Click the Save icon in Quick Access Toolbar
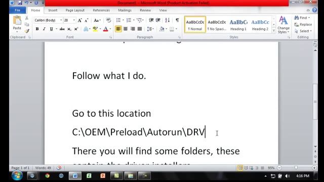Image resolution: width=324 pixels, height=182 pixels. [x=20, y=3]
